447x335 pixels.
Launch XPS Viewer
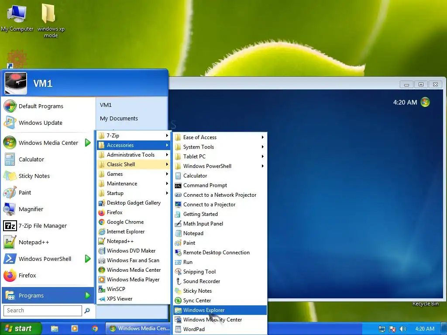pyautogui.click(x=134, y=299)
